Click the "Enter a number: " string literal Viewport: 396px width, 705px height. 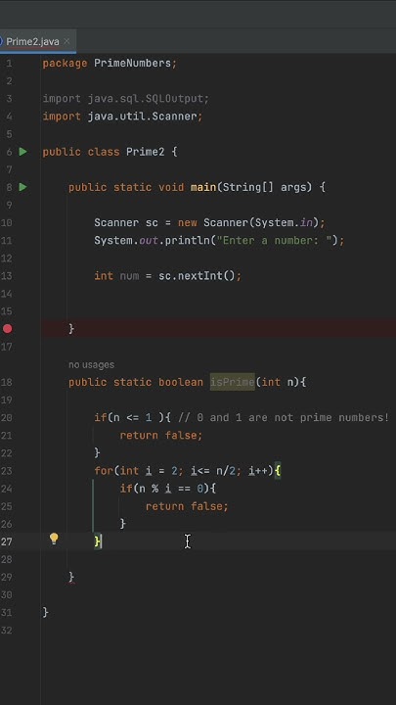277,241
